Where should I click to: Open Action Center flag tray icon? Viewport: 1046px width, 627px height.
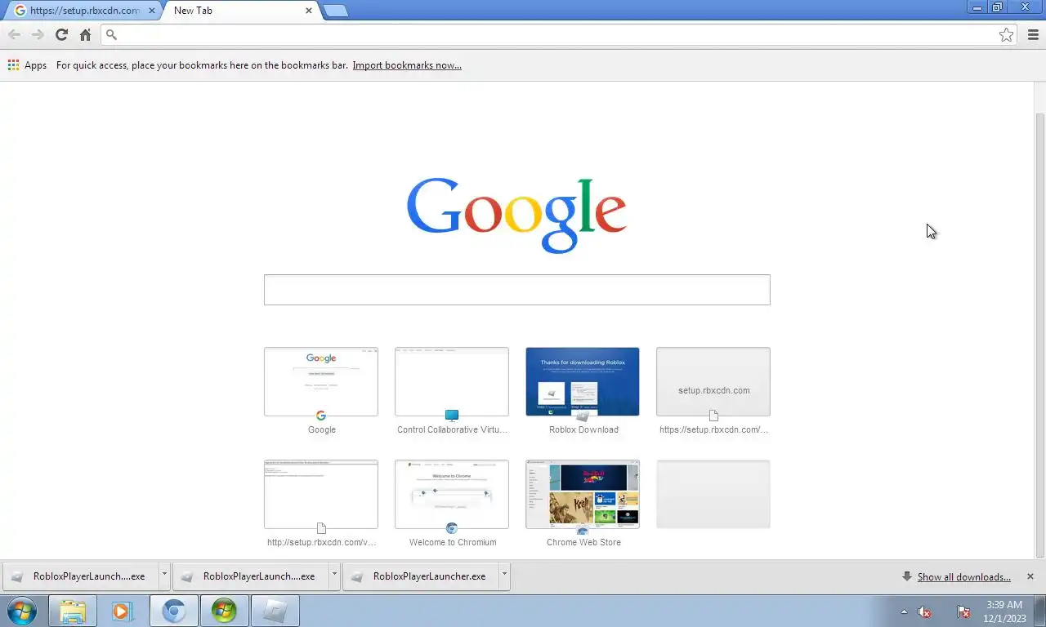click(x=963, y=611)
